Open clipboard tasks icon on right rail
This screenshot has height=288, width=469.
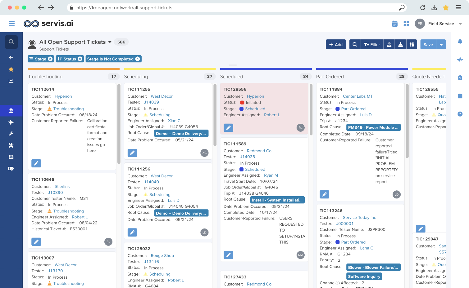coord(460,78)
